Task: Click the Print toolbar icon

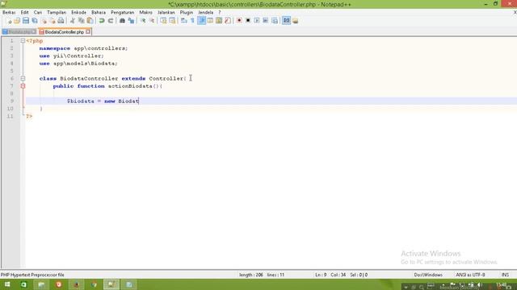Action: 61,21
